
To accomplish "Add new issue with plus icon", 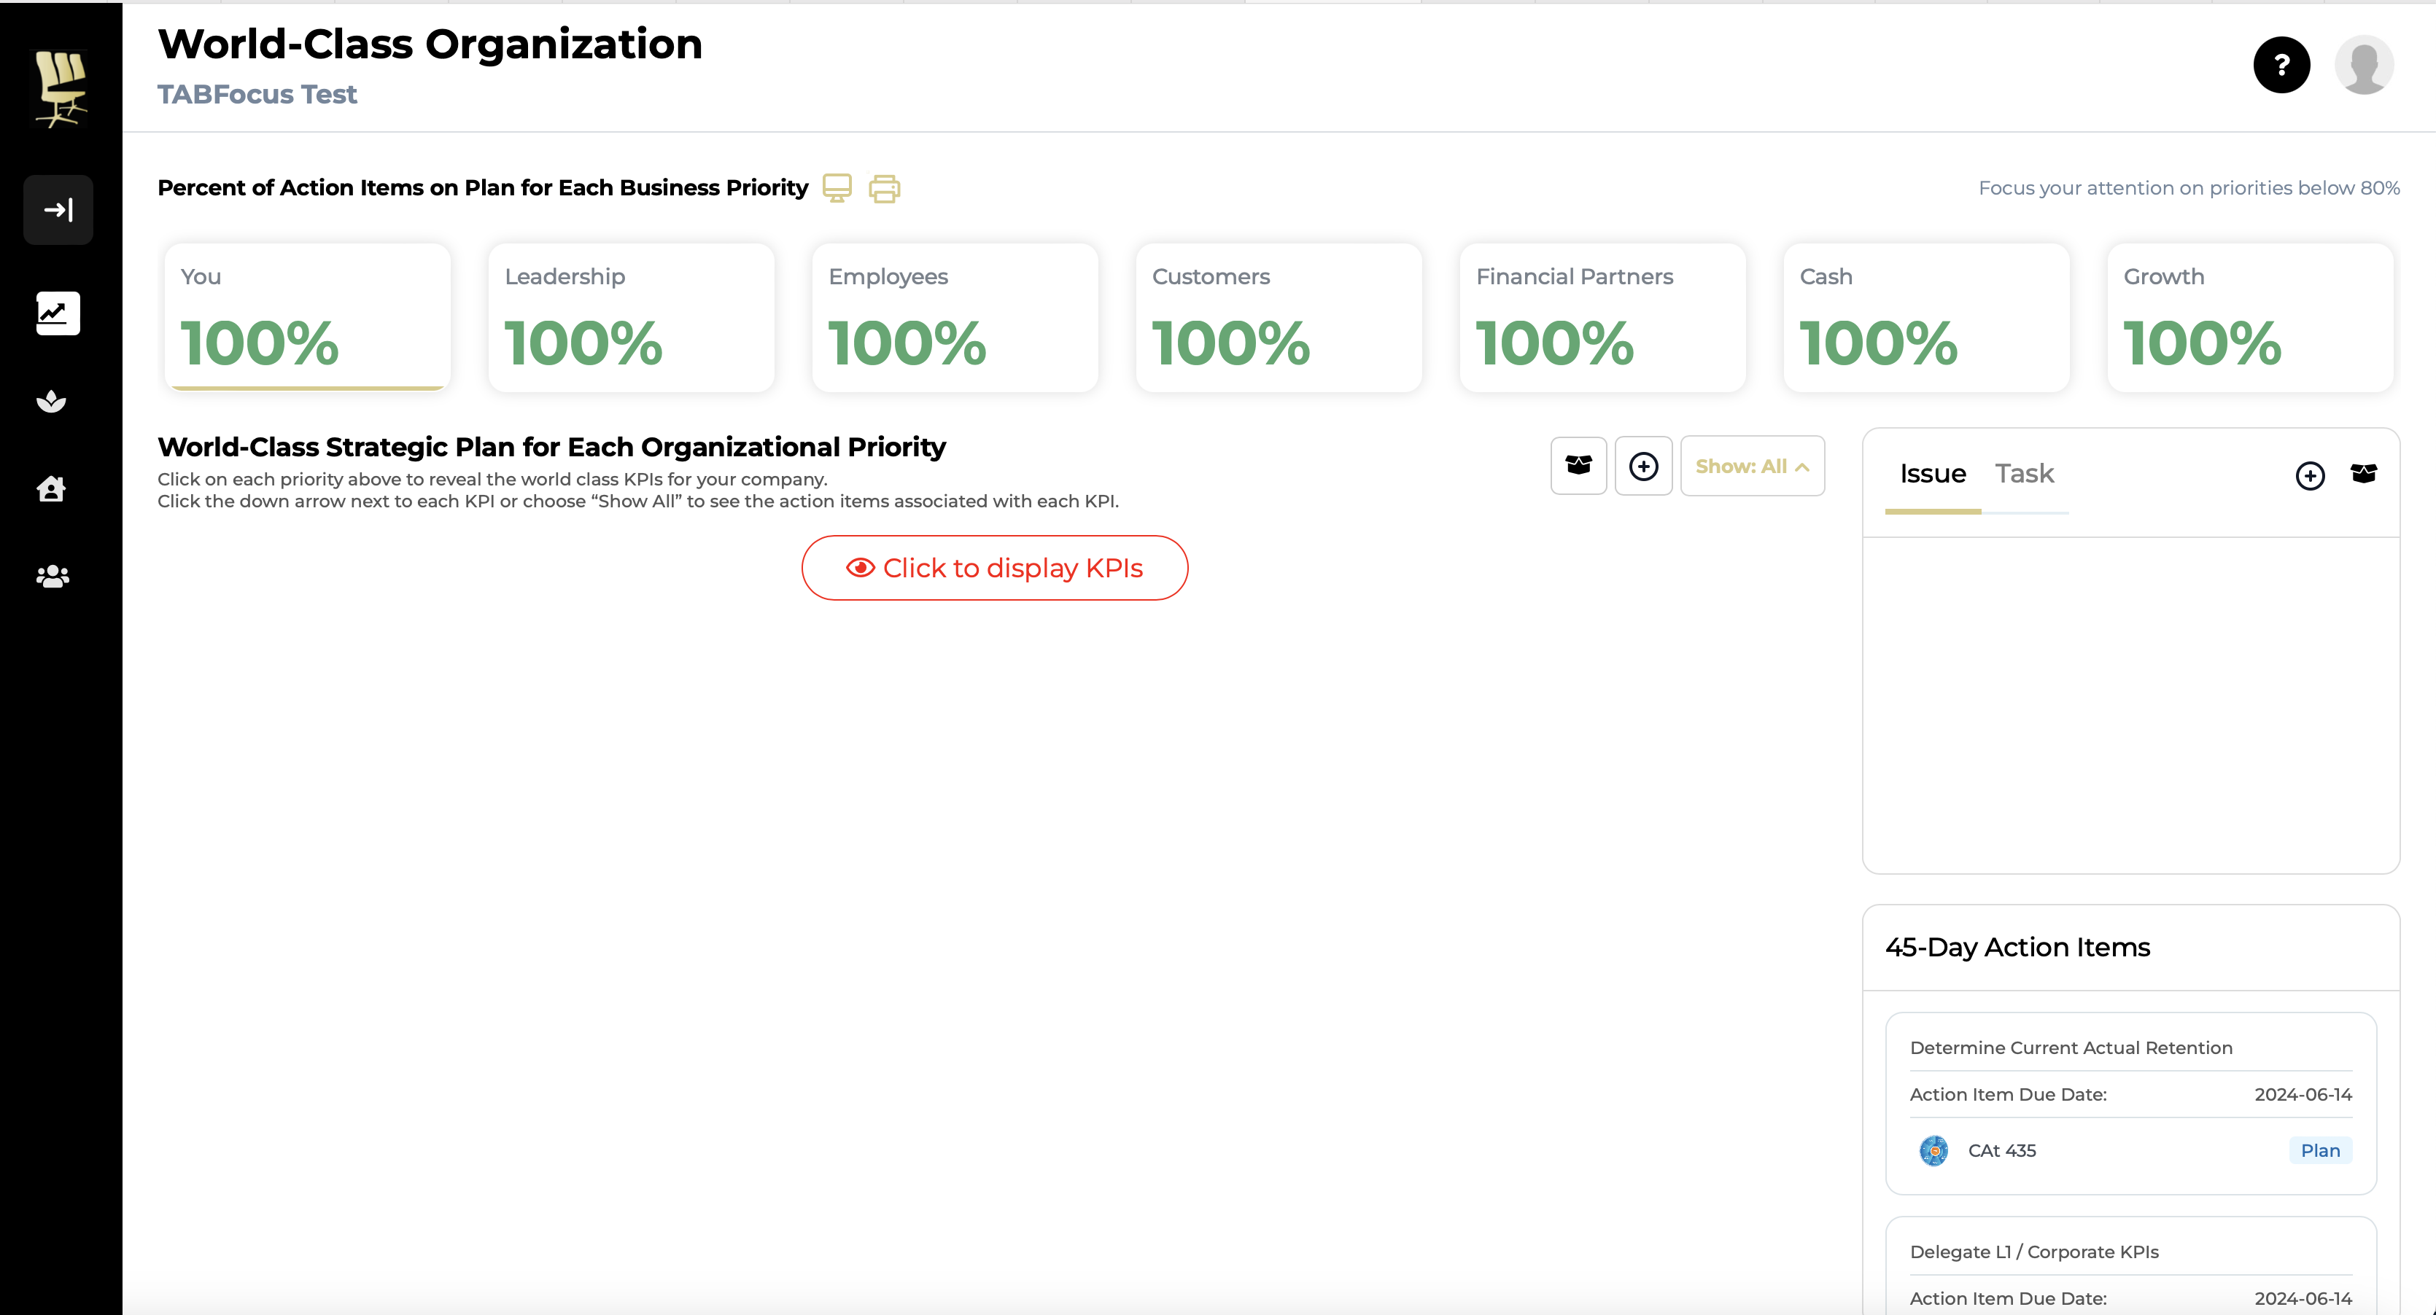I will (x=2311, y=475).
